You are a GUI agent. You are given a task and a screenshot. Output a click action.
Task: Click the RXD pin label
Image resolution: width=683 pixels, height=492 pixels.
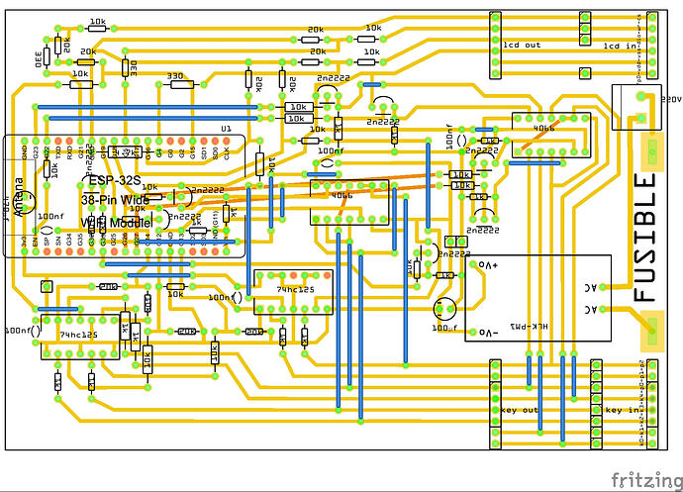point(69,153)
